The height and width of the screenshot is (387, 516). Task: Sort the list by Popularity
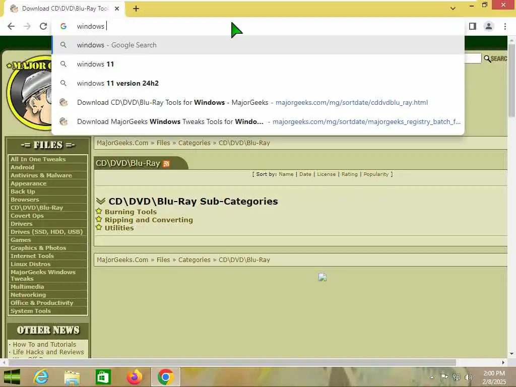(376, 174)
